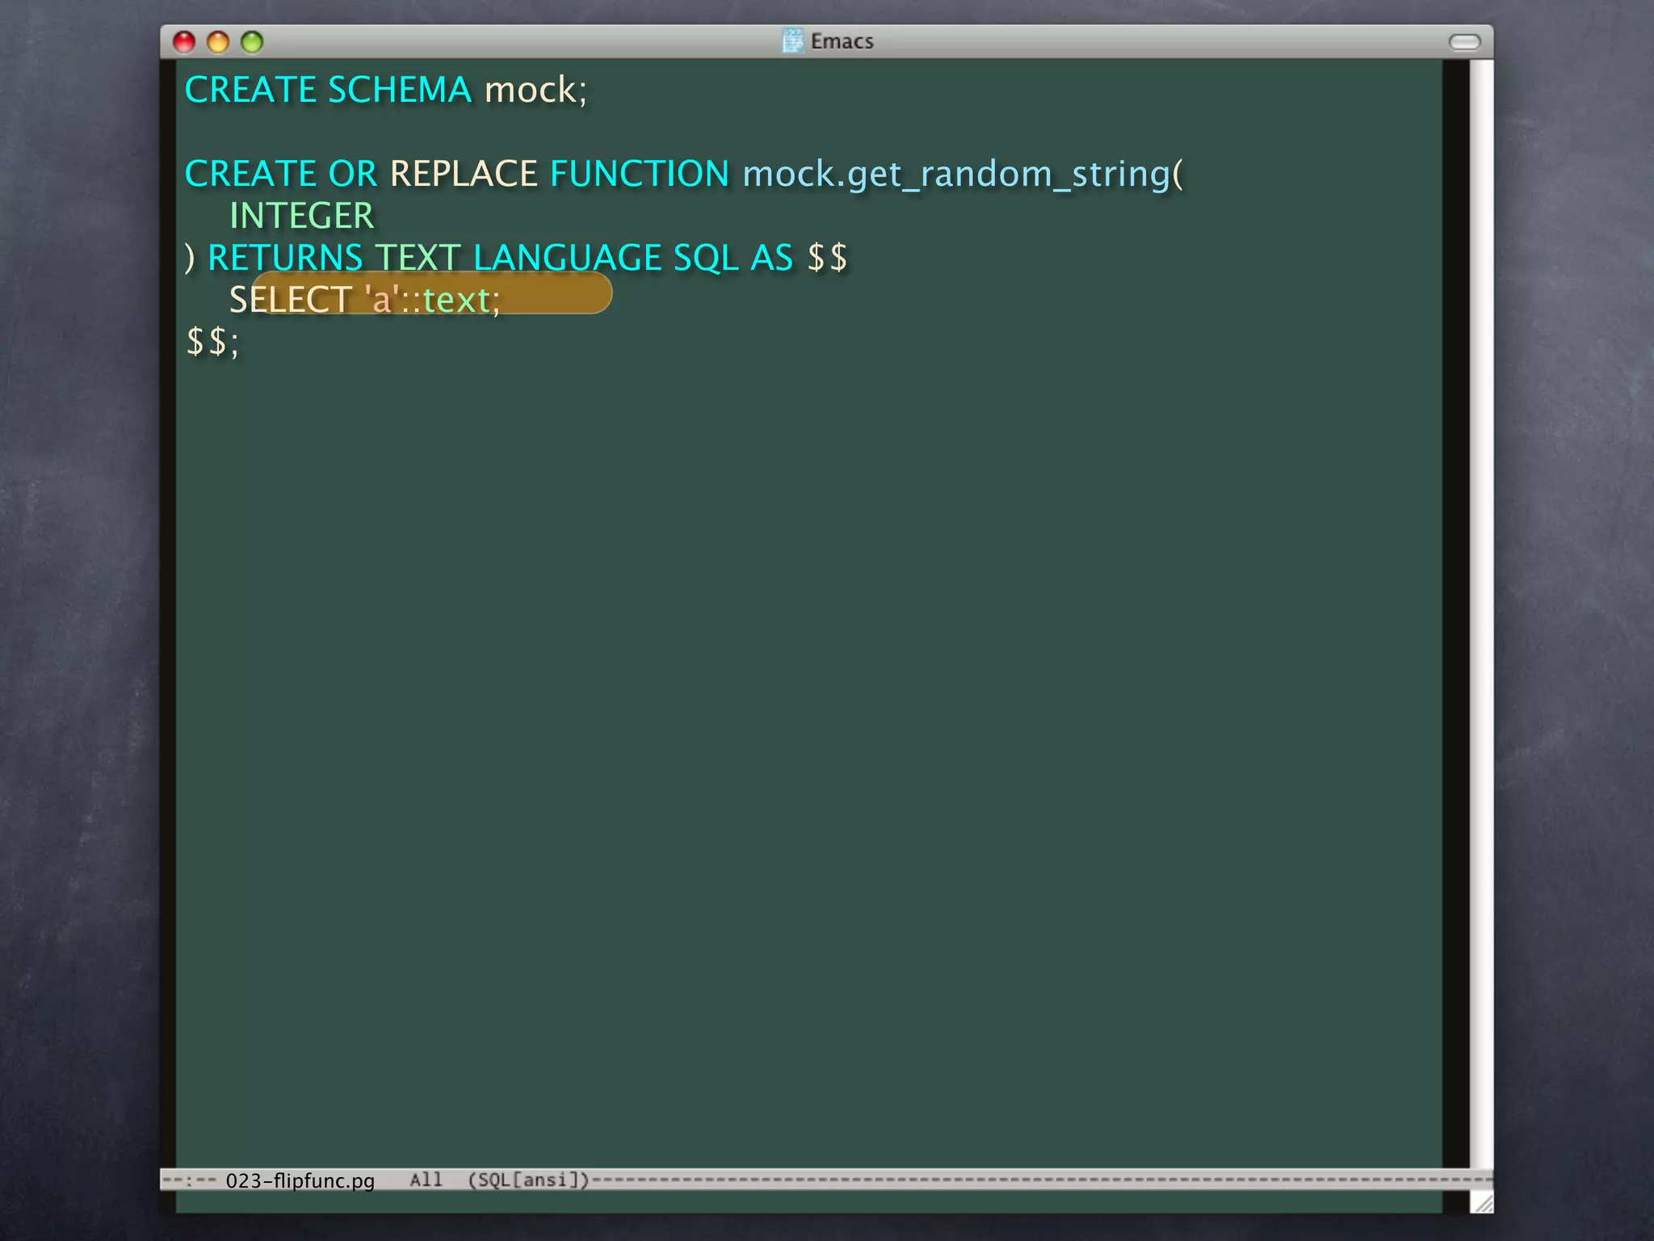
Task: Click buffer name 023-flipfunc.pg in mode line
Action: (300, 1180)
